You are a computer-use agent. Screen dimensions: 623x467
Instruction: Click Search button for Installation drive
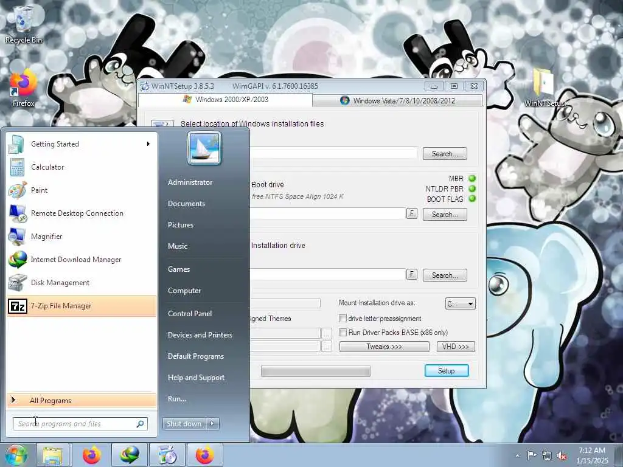coord(445,275)
